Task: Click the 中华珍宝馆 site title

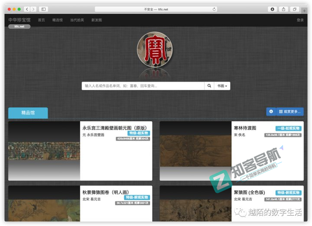Action: click(x=19, y=20)
